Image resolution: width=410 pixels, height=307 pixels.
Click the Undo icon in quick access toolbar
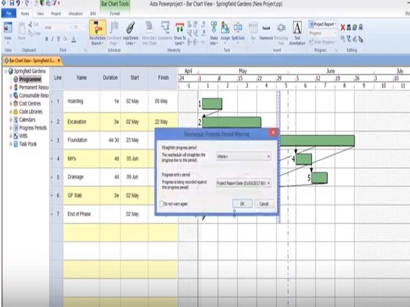tap(18, 3)
